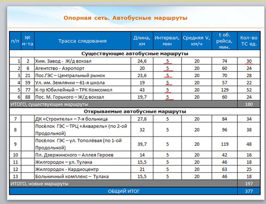The height and width of the screenshot is (204, 266).
Task: Click vehicle count 16 cell
Action: 249,155
